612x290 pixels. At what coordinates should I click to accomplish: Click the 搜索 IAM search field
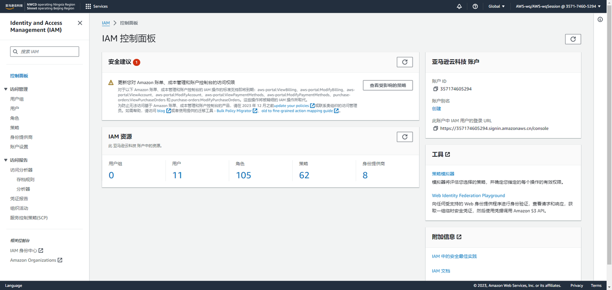(x=44, y=52)
